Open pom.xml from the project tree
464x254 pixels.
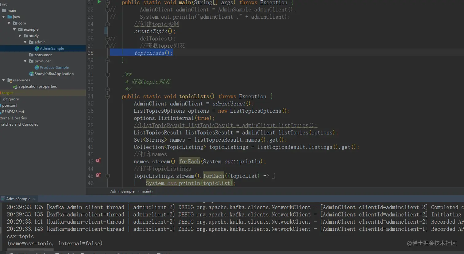coord(10,106)
